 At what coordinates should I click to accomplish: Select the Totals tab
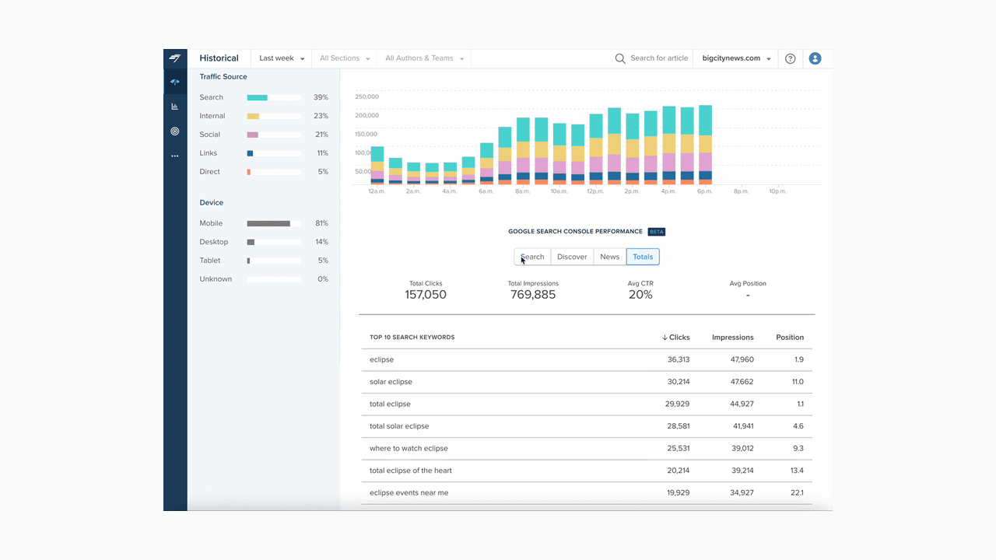[643, 257]
